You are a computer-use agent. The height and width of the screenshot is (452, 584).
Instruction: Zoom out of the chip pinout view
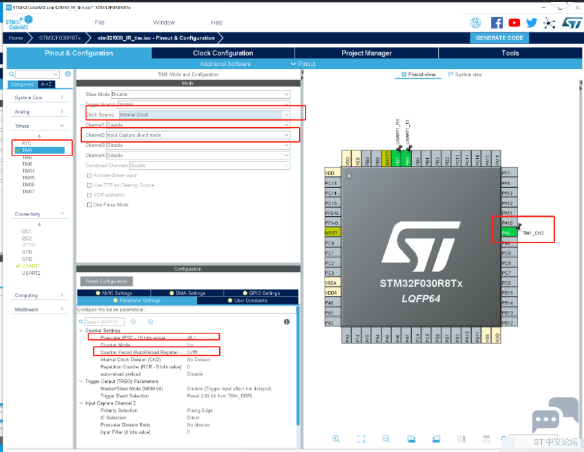[x=386, y=439]
